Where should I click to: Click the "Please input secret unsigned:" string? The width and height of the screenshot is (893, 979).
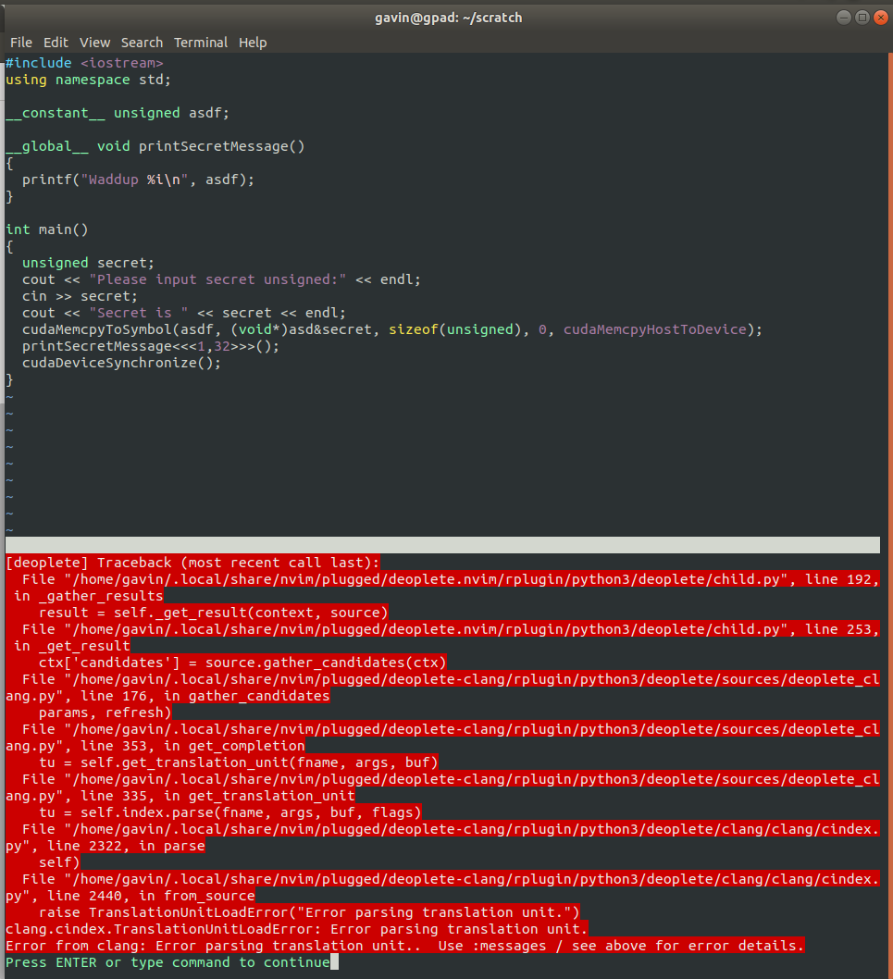(217, 279)
